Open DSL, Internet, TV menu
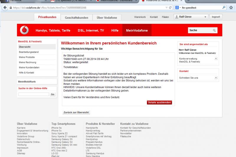The image size is (236, 157). tap(91, 30)
